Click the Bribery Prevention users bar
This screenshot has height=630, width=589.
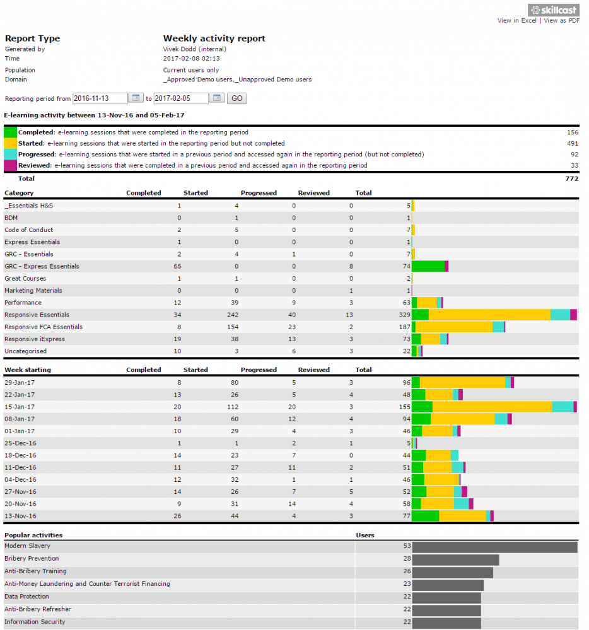tap(455, 560)
